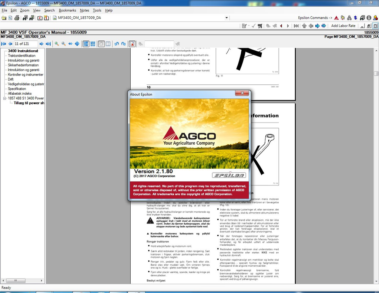Screen dimensions: 379x293
Task: Collapse the 1857 488 S1 3400 Power node
Action: pyautogui.click(x=5, y=98)
